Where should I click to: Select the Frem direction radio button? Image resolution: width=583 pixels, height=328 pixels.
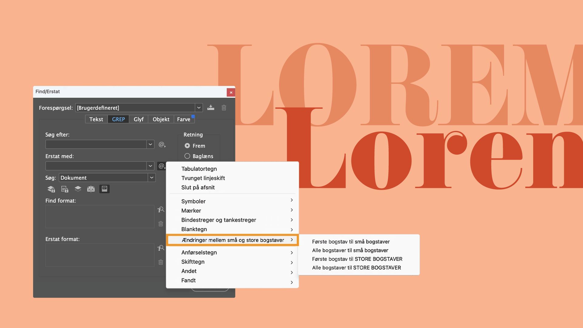187,146
